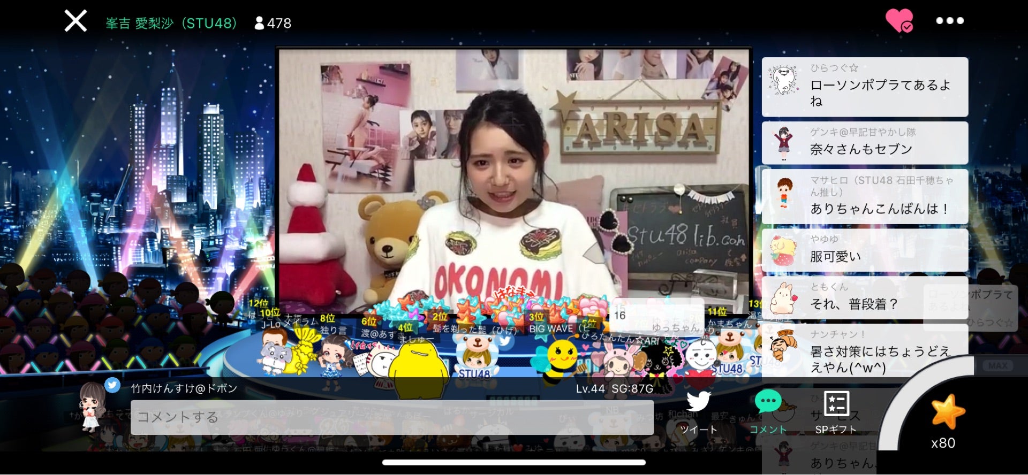
Task: Open ともくん comment それ、普段着？
Action: pyautogui.click(x=865, y=297)
